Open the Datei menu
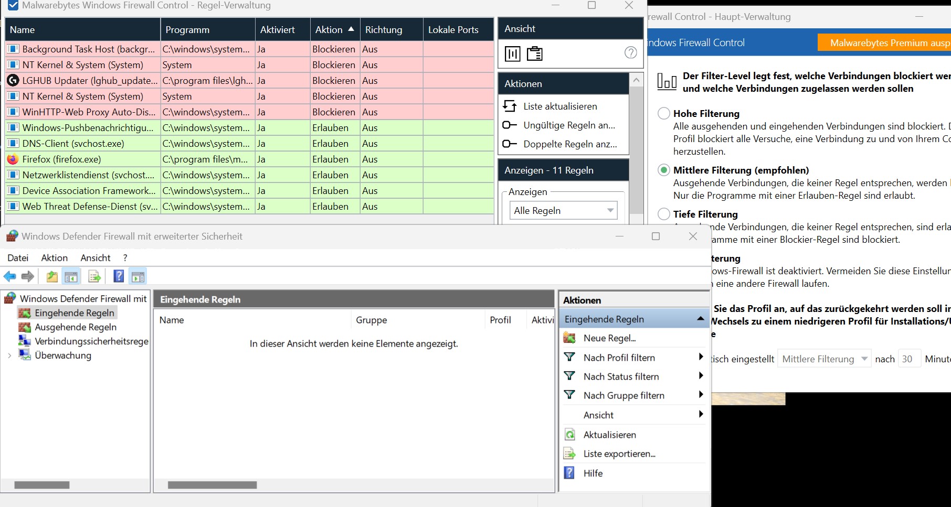The image size is (951, 507). click(x=18, y=257)
